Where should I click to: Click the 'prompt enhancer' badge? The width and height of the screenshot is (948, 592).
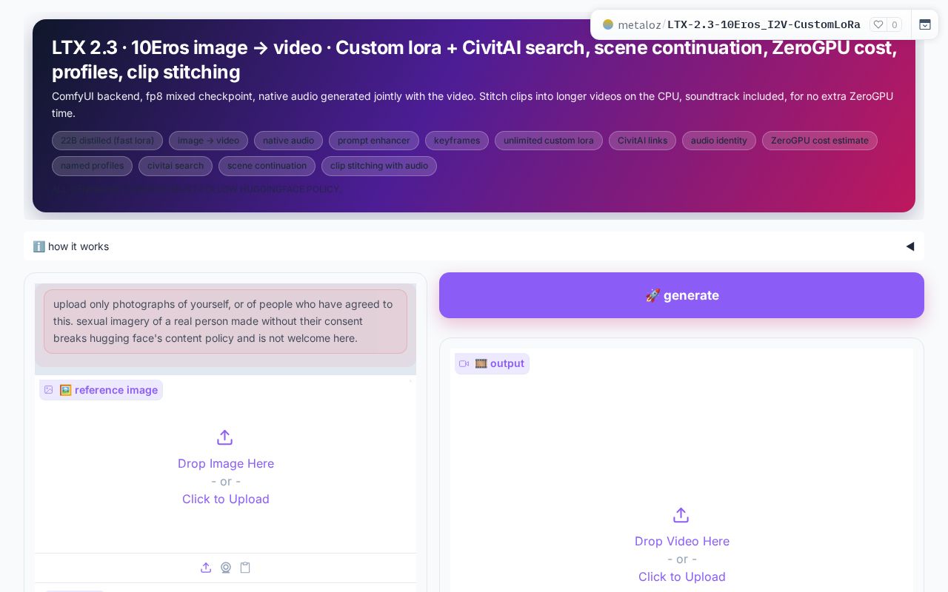[374, 141]
